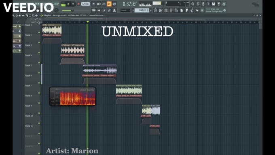Click the save project floppy icon
The image size is (275, 155).
(x=214, y=4)
